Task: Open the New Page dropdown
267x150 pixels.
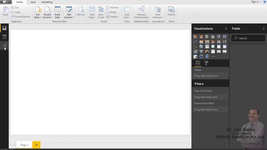Action: (92, 12)
